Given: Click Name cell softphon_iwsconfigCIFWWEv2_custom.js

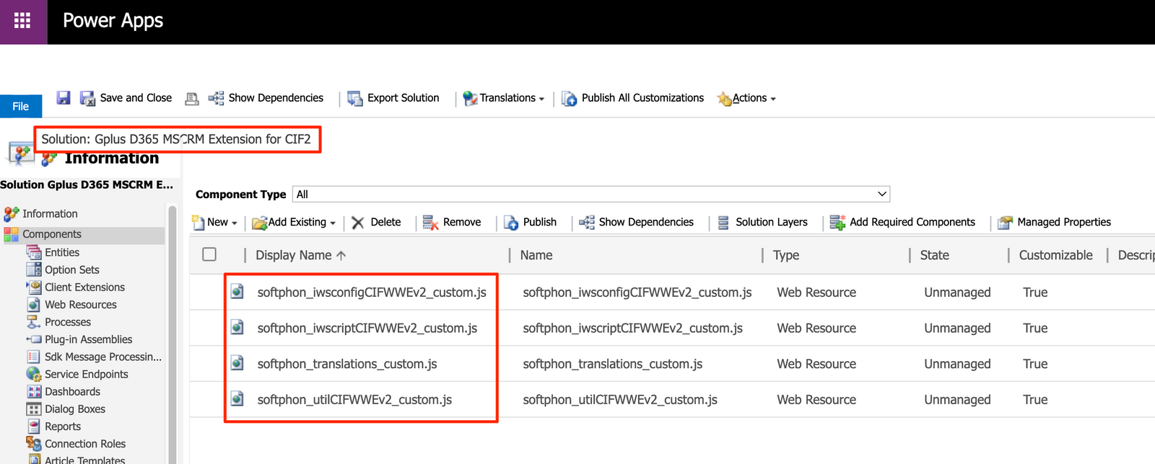Looking at the screenshot, I should click(637, 293).
